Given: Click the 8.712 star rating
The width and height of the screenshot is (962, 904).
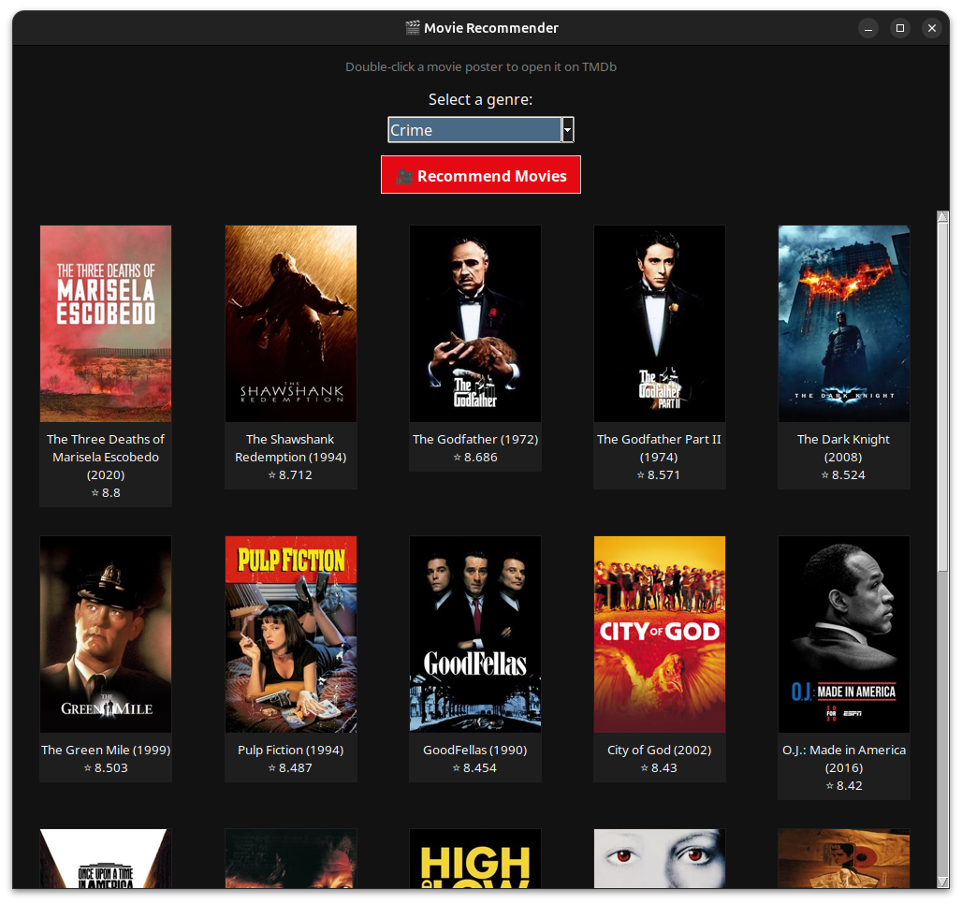Looking at the screenshot, I should [291, 475].
